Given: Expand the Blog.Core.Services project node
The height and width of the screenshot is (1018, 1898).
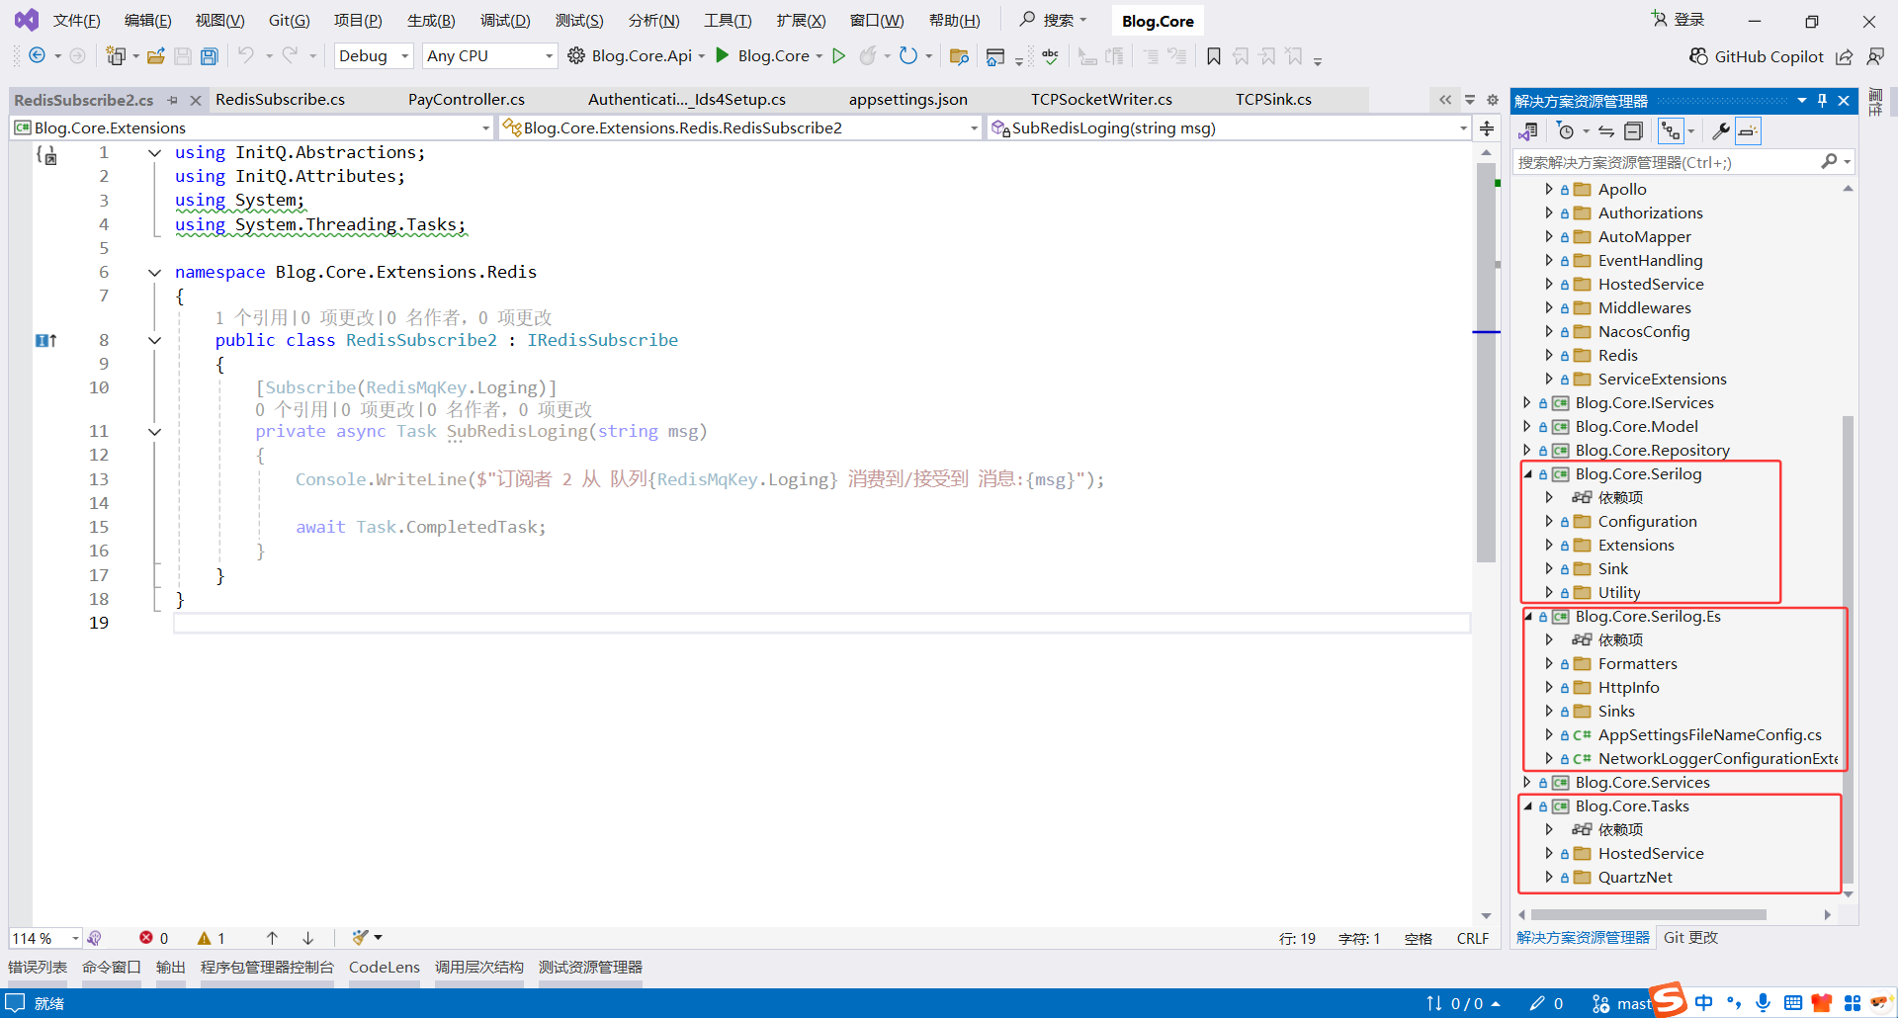Looking at the screenshot, I should click(1528, 783).
